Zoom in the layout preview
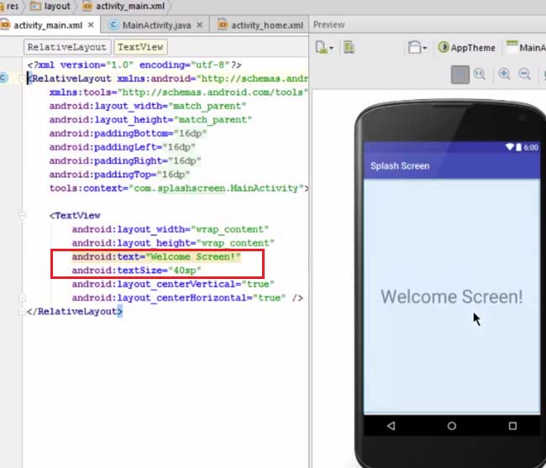 tap(504, 74)
